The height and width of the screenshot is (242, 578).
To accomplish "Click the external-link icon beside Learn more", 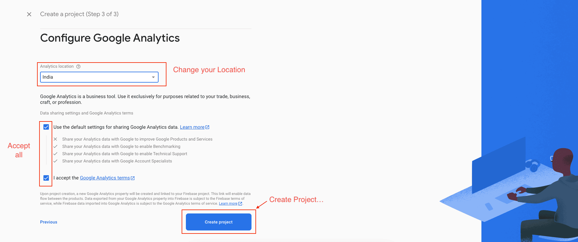I will (207, 127).
